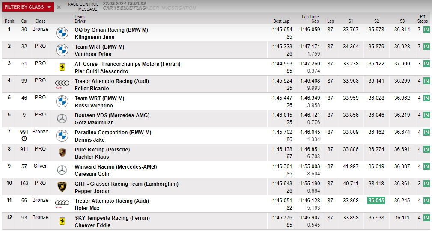Click IN pit badge for car 99
Viewport: 432px width, 231px height.
point(426,81)
